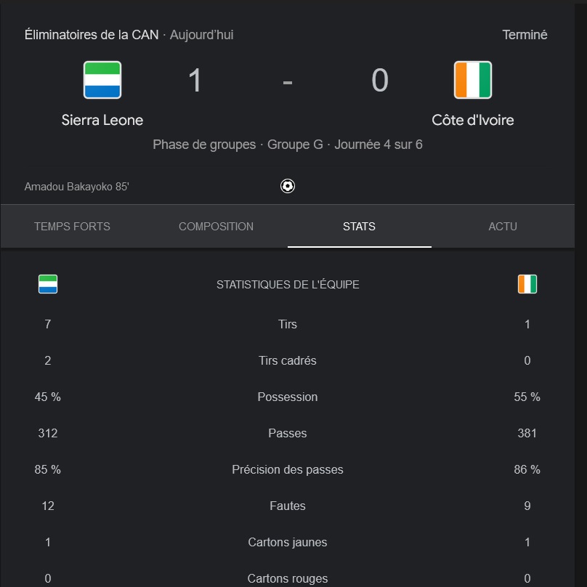The width and height of the screenshot is (587, 587).
Task: Click small Côte d'Ivoire flag in stats header
Action: pos(527,284)
